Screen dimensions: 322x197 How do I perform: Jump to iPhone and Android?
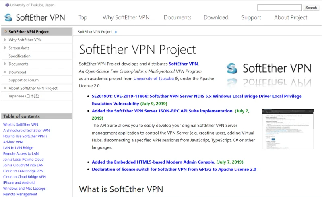pos(19,182)
